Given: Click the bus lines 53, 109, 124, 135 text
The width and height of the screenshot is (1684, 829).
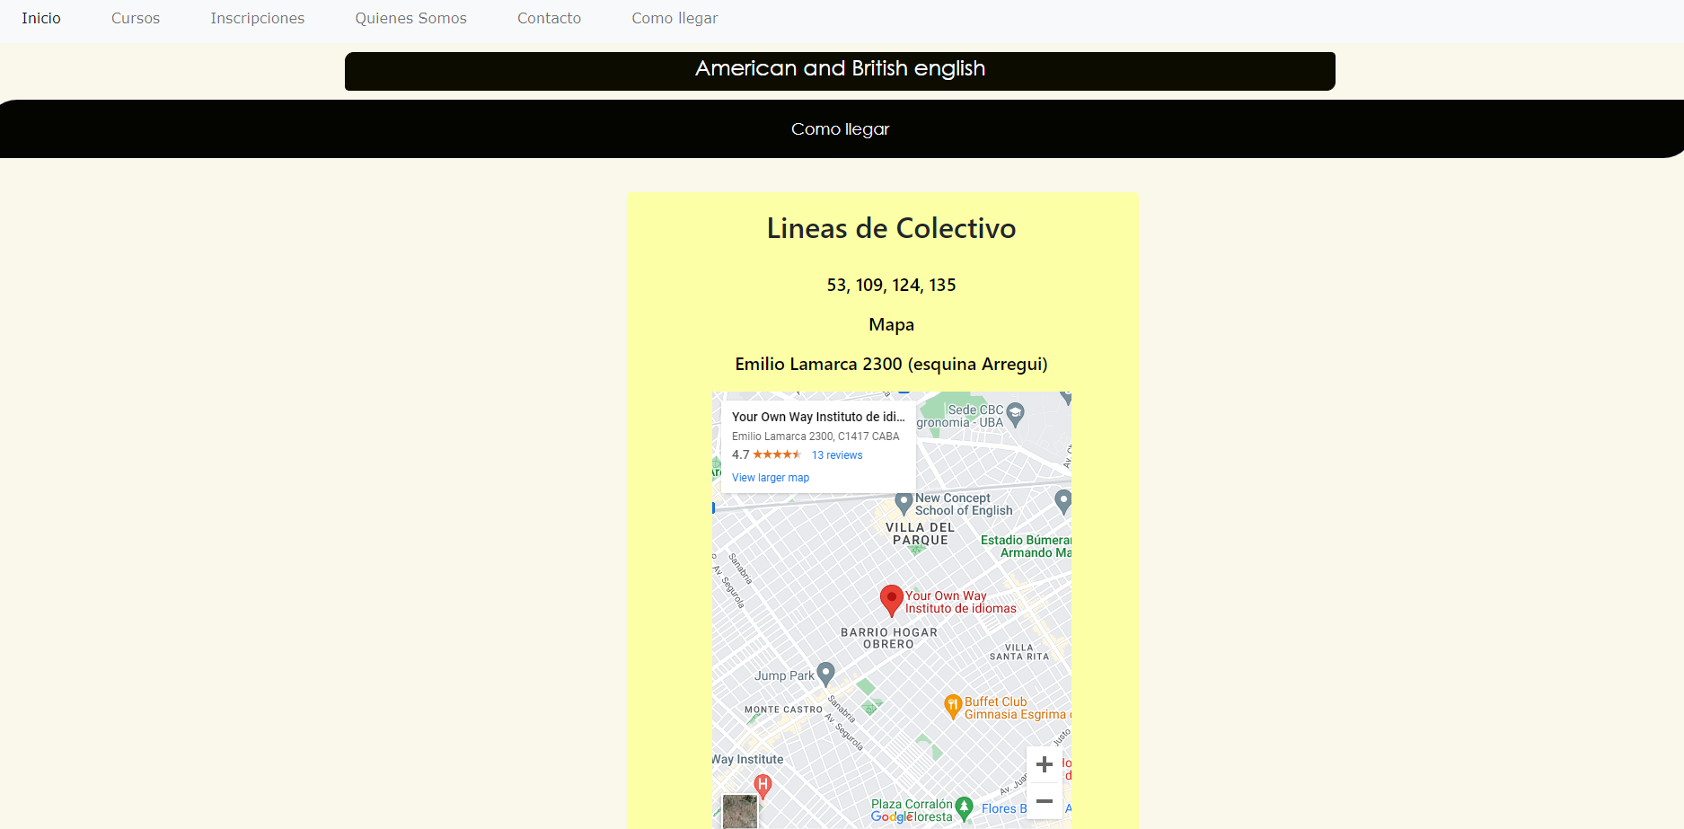Looking at the screenshot, I should pos(891,285).
